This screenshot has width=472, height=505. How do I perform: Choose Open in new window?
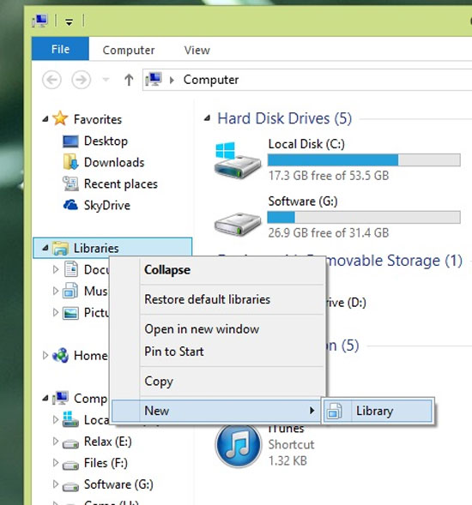click(x=218, y=329)
